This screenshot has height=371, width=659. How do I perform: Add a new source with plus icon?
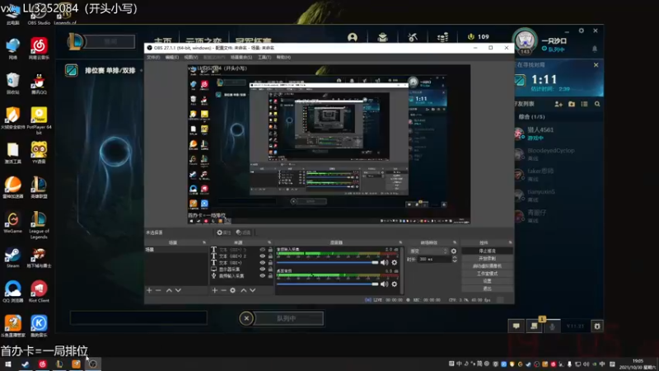click(x=215, y=290)
